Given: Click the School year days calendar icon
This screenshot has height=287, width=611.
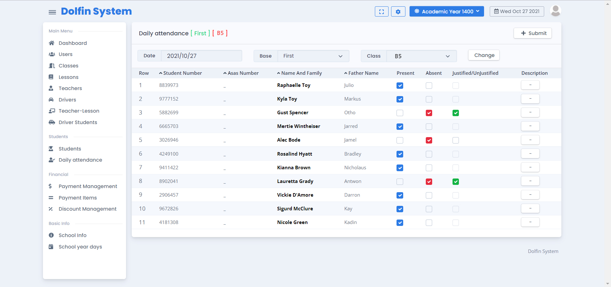Looking at the screenshot, I should click(x=51, y=247).
